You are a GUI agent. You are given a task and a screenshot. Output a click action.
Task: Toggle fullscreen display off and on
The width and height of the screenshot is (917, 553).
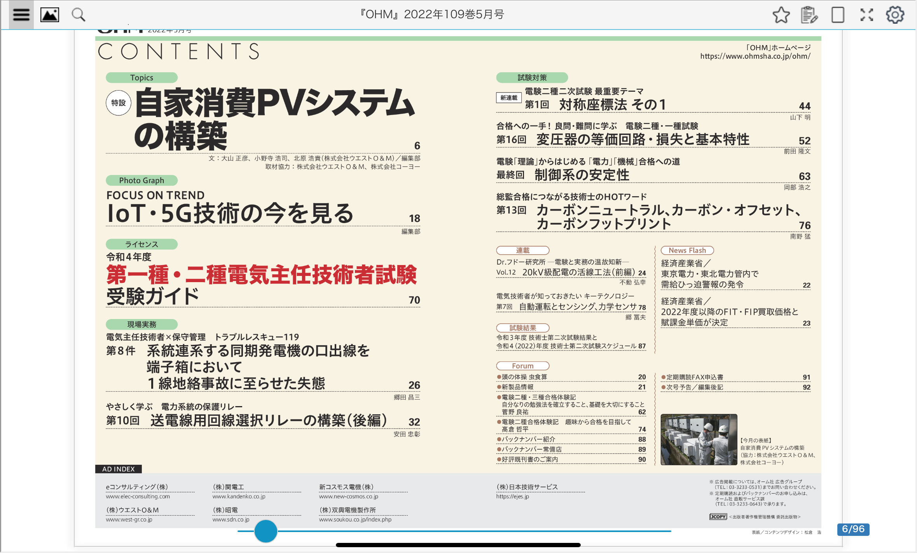tap(866, 15)
